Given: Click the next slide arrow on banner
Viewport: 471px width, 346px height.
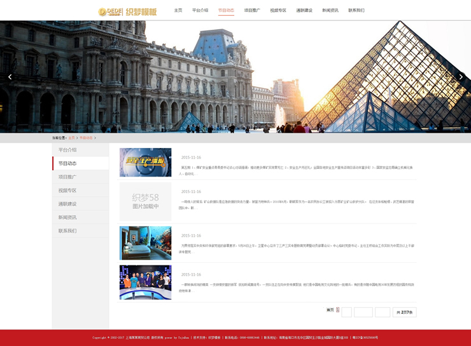Looking at the screenshot, I should tap(461, 77).
